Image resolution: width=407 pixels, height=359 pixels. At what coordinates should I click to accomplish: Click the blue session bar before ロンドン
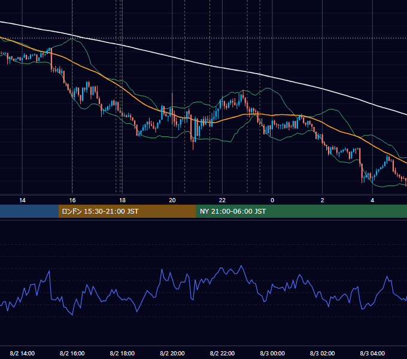coord(29,211)
